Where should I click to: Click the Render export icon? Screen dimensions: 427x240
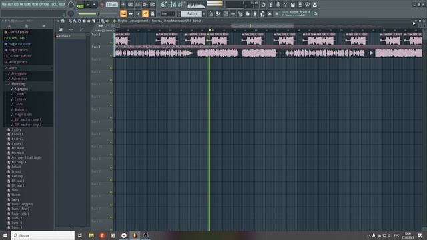click(x=300, y=5)
